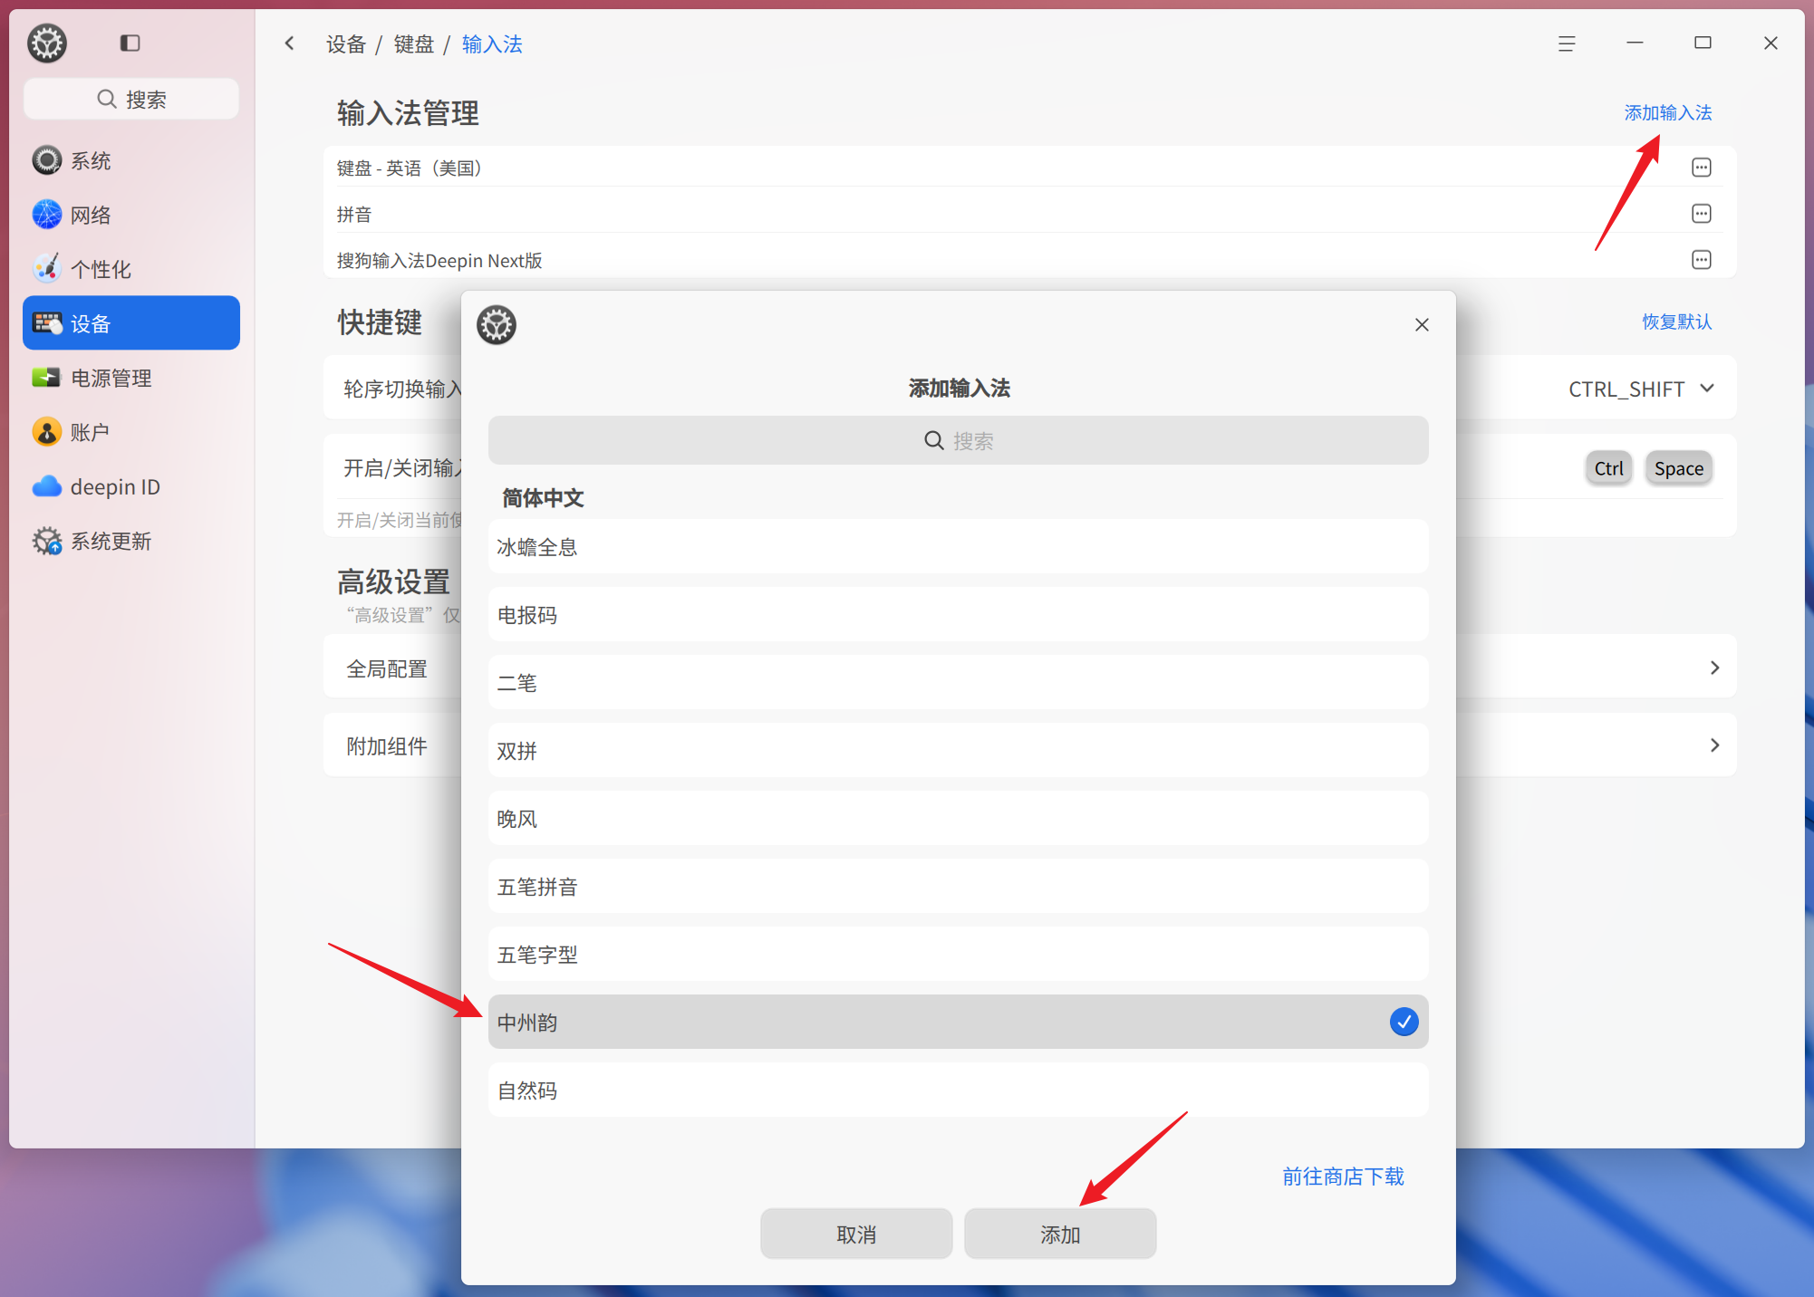Select 冰蟾全息 input method
The height and width of the screenshot is (1297, 1814).
click(959, 547)
